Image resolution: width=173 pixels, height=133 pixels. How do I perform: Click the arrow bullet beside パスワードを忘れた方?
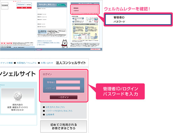pyautogui.click(x=44, y=111)
